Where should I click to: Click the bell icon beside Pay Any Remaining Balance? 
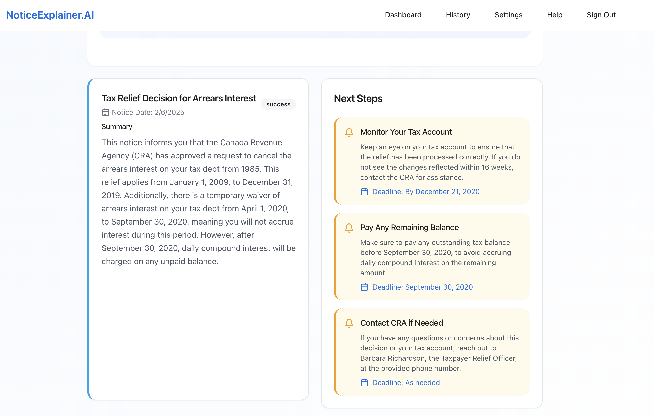tap(349, 228)
